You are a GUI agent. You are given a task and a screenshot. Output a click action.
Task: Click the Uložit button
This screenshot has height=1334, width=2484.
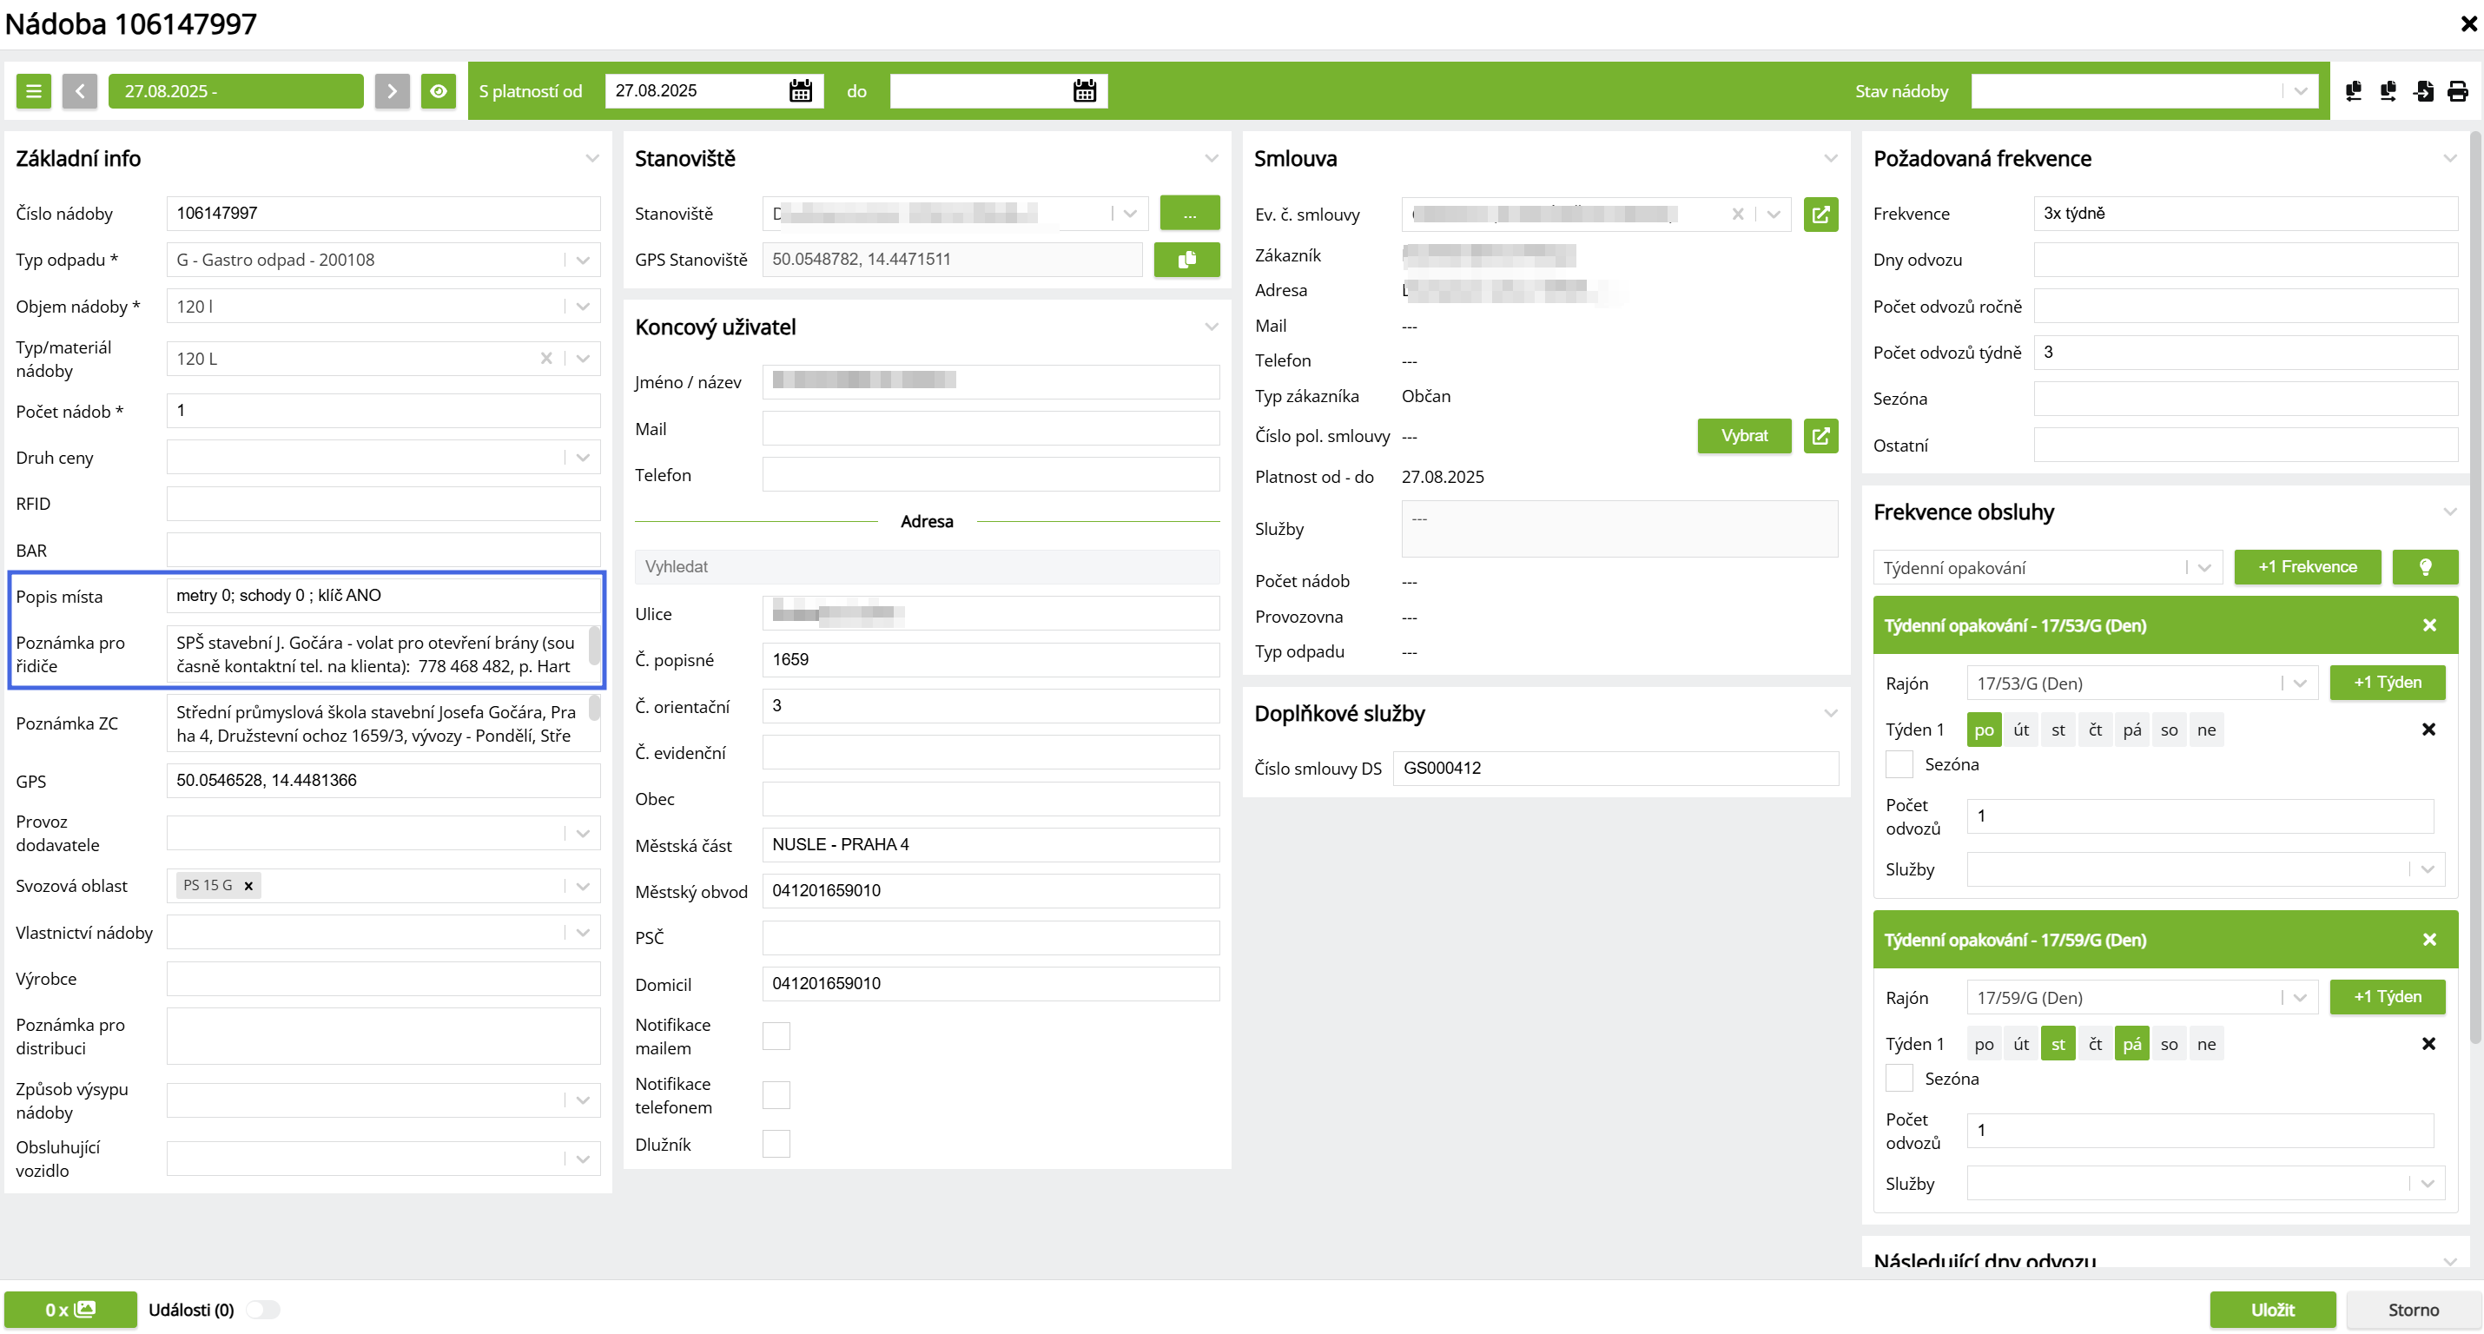[2272, 1310]
